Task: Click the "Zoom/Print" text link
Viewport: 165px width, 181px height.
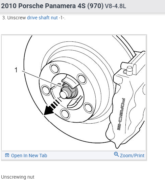Action: tap(132, 156)
